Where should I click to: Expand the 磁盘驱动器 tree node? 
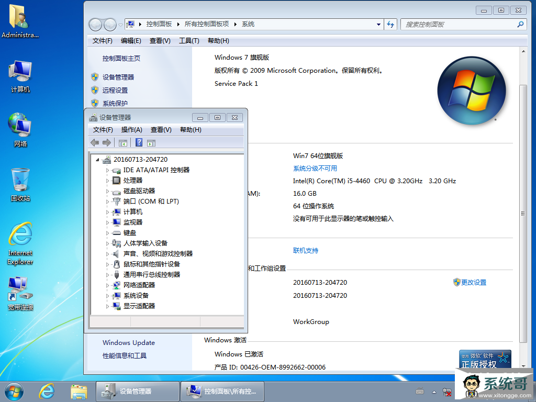[x=107, y=191]
